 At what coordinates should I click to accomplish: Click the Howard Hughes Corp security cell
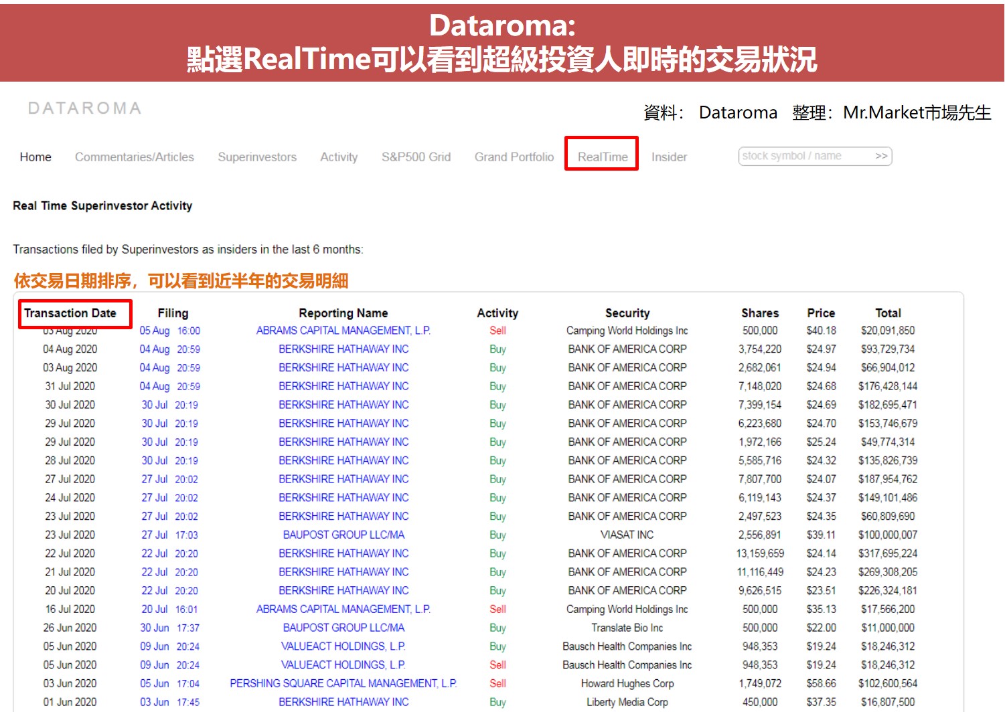pyautogui.click(x=627, y=683)
